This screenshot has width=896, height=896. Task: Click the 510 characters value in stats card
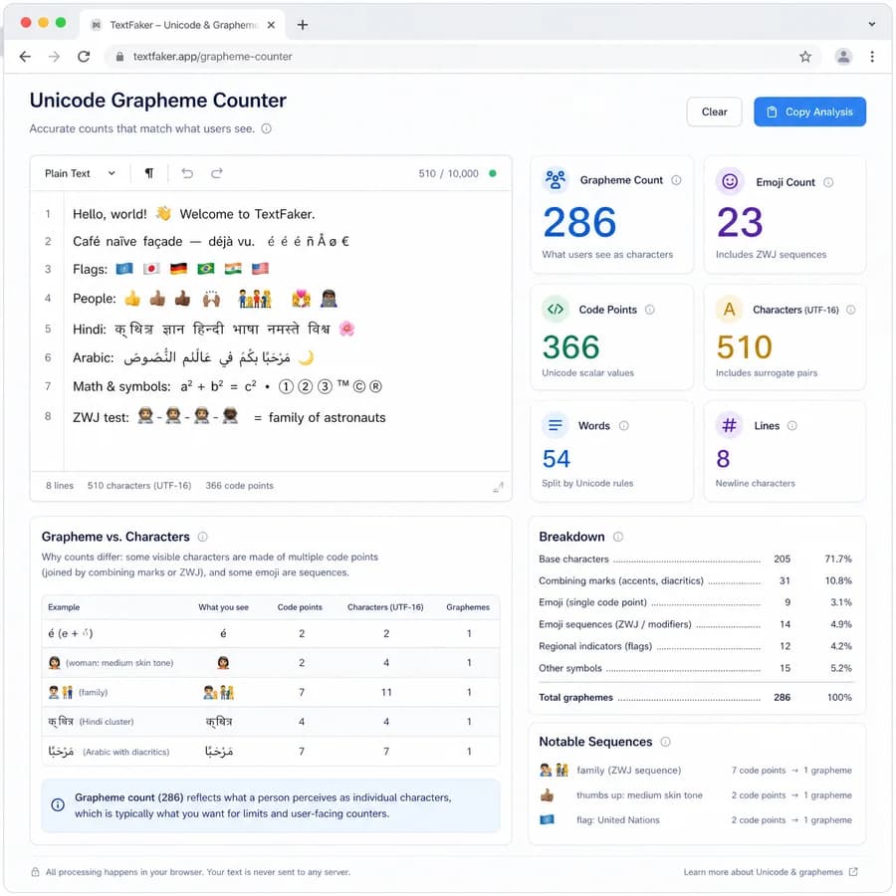(745, 346)
